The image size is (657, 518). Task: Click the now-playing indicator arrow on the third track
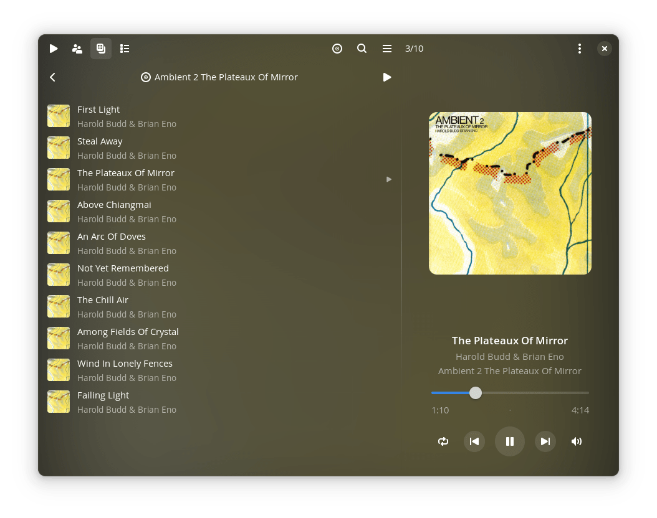(389, 179)
